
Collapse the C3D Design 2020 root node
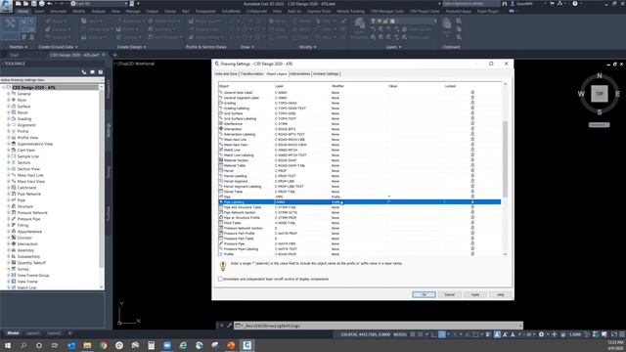coord(4,87)
